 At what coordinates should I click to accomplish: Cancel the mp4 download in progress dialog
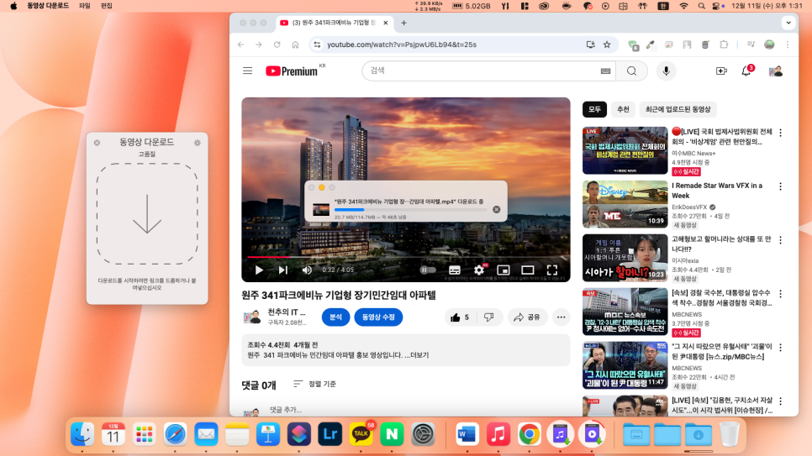[497, 210]
